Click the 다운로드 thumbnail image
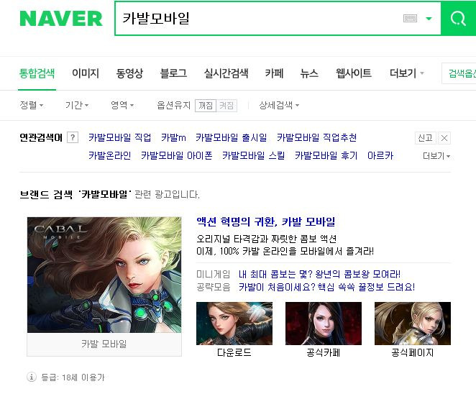 coord(234,324)
